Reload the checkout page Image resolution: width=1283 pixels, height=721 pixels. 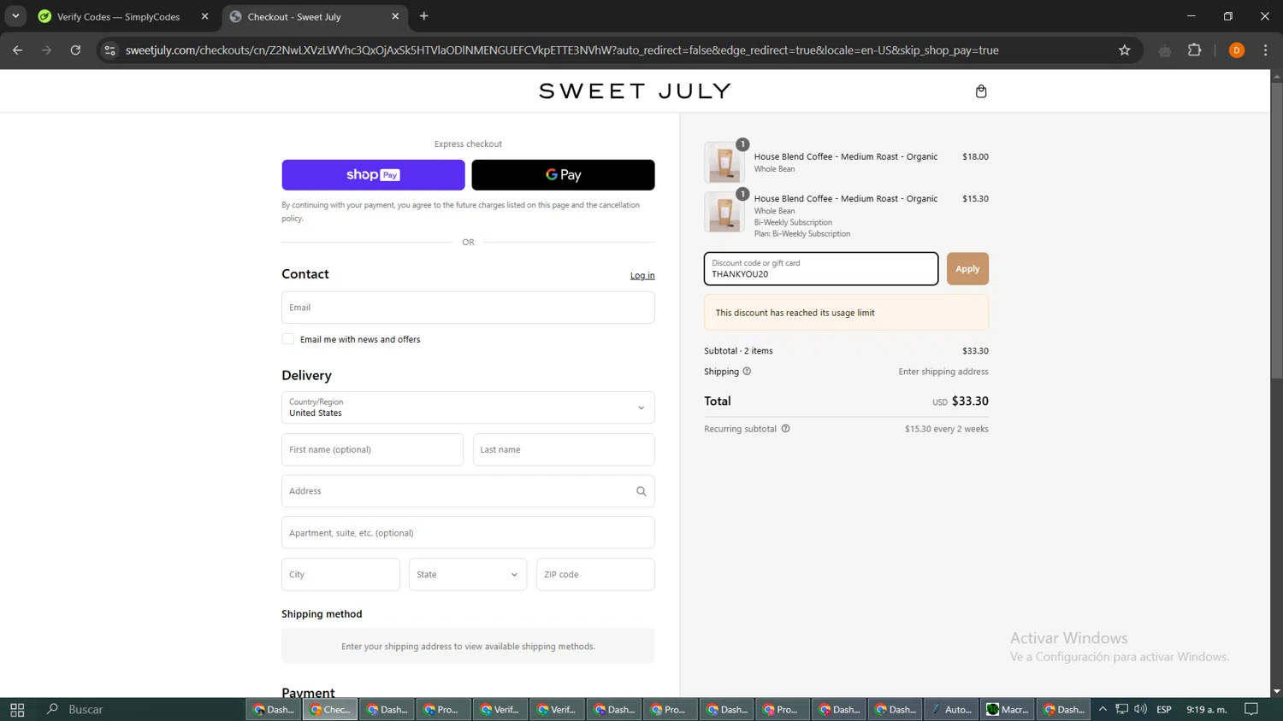[x=75, y=50]
